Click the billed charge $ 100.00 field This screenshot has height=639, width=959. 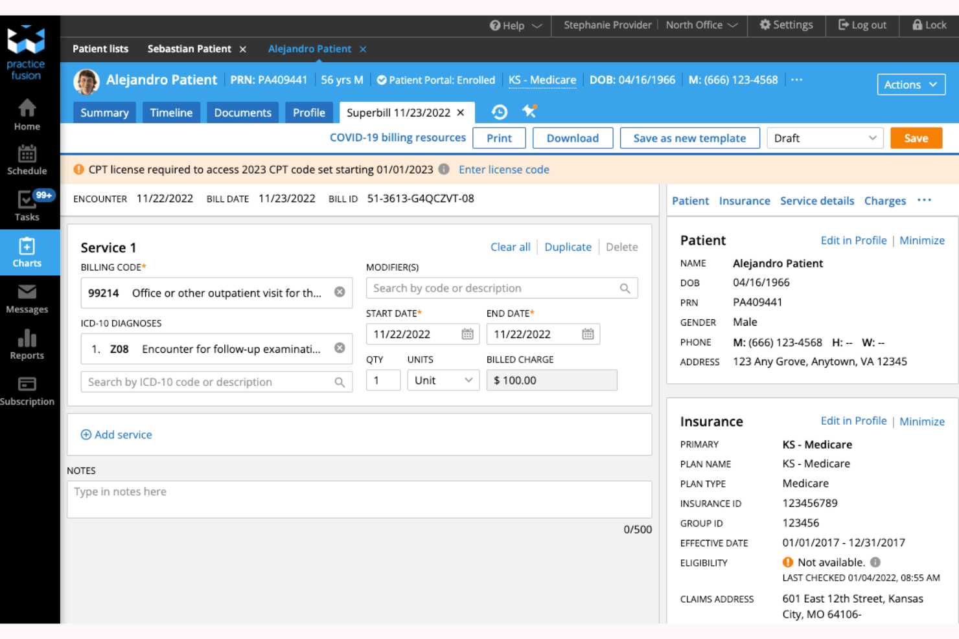click(x=552, y=380)
